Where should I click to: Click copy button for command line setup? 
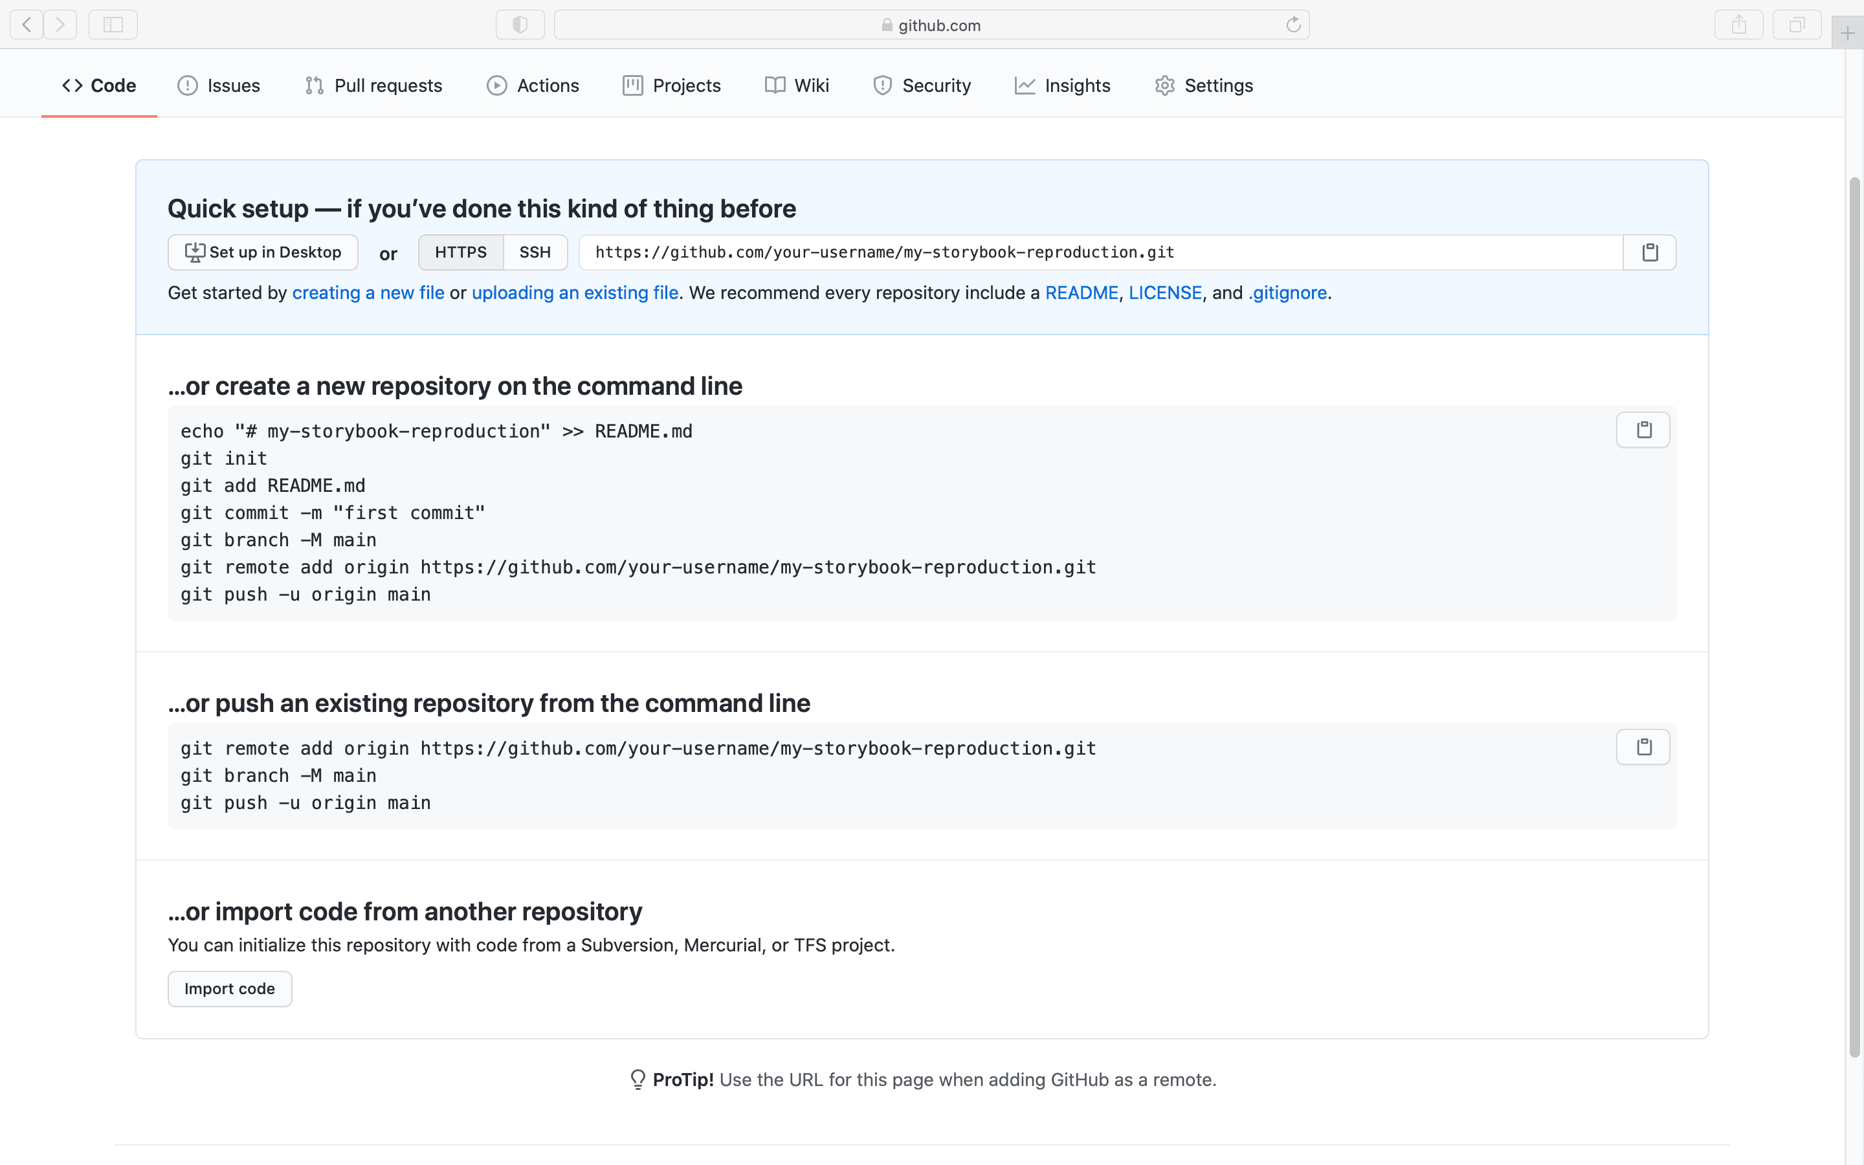pos(1643,430)
